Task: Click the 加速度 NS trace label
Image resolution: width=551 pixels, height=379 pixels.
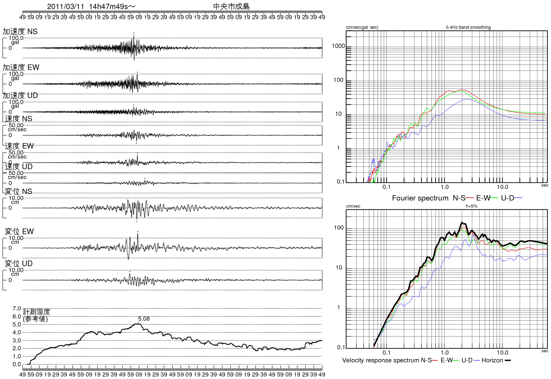Action: pos(20,32)
